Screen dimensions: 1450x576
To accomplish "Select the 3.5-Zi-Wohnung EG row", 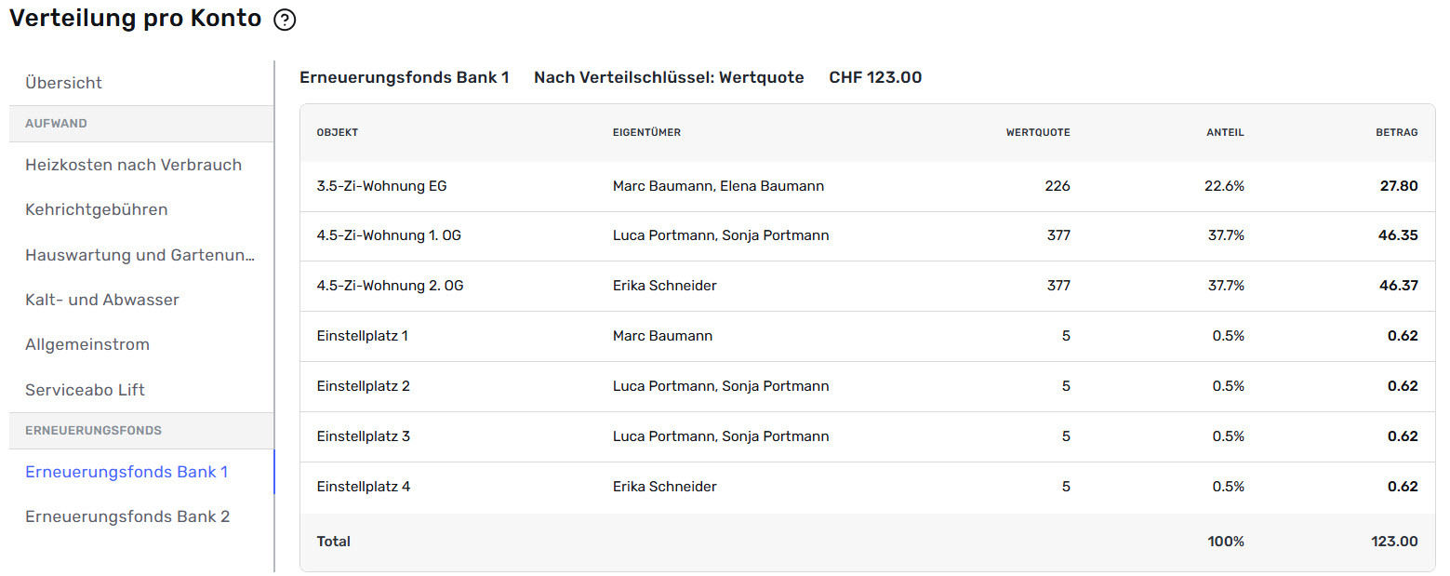I will point(867,186).
